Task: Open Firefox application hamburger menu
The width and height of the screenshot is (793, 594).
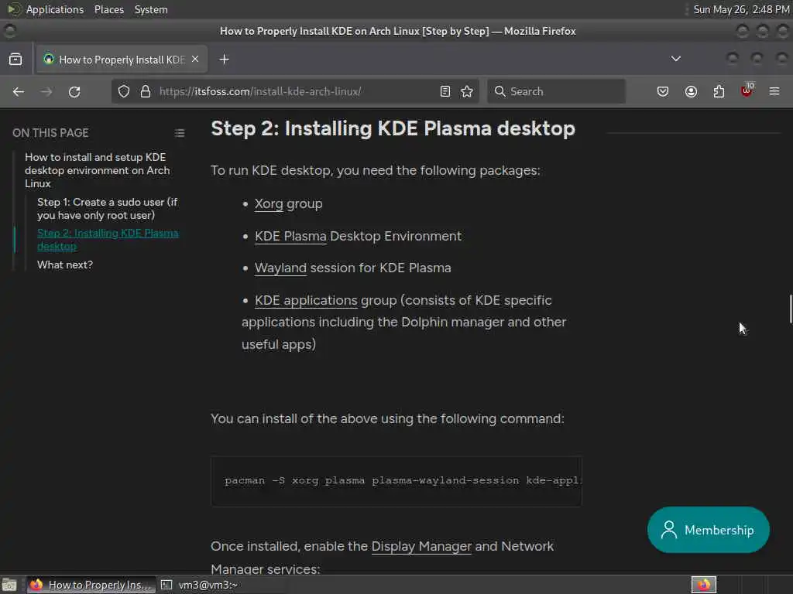Action: coord(774,91)
